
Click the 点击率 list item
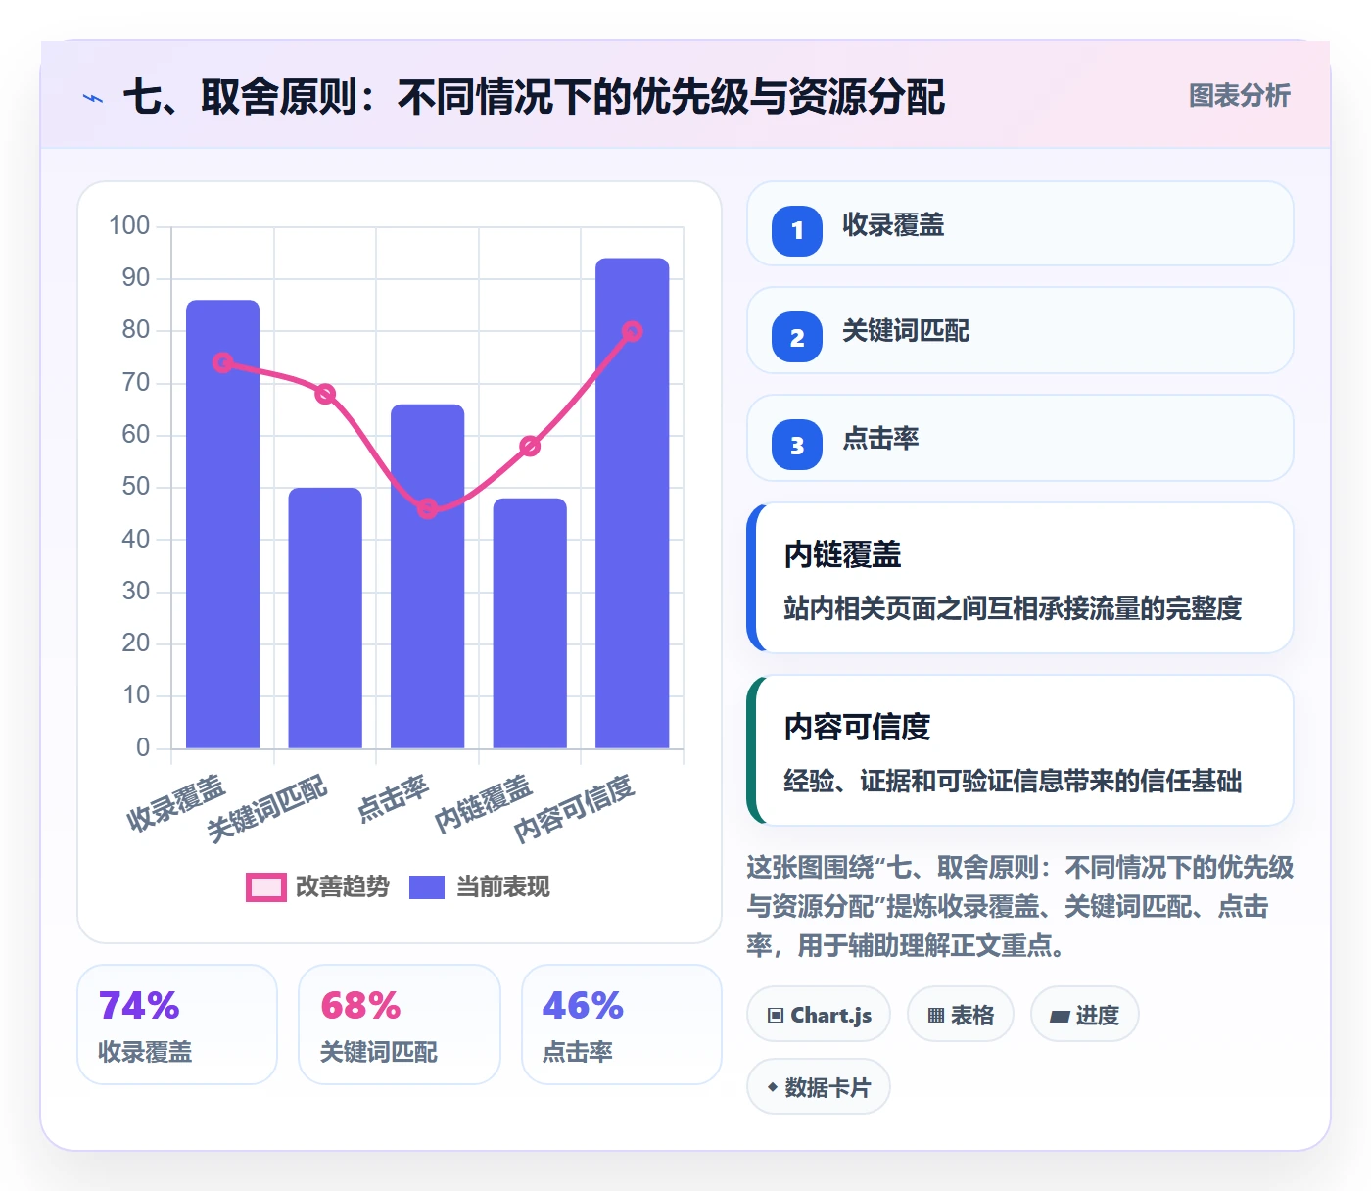point(1020,438)
